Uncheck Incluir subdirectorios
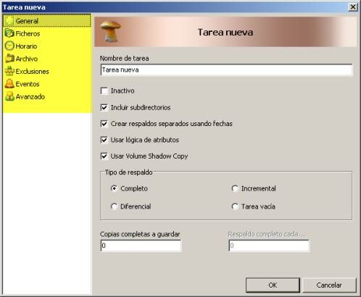Screen dimensions: 361x297 [104, 107]
